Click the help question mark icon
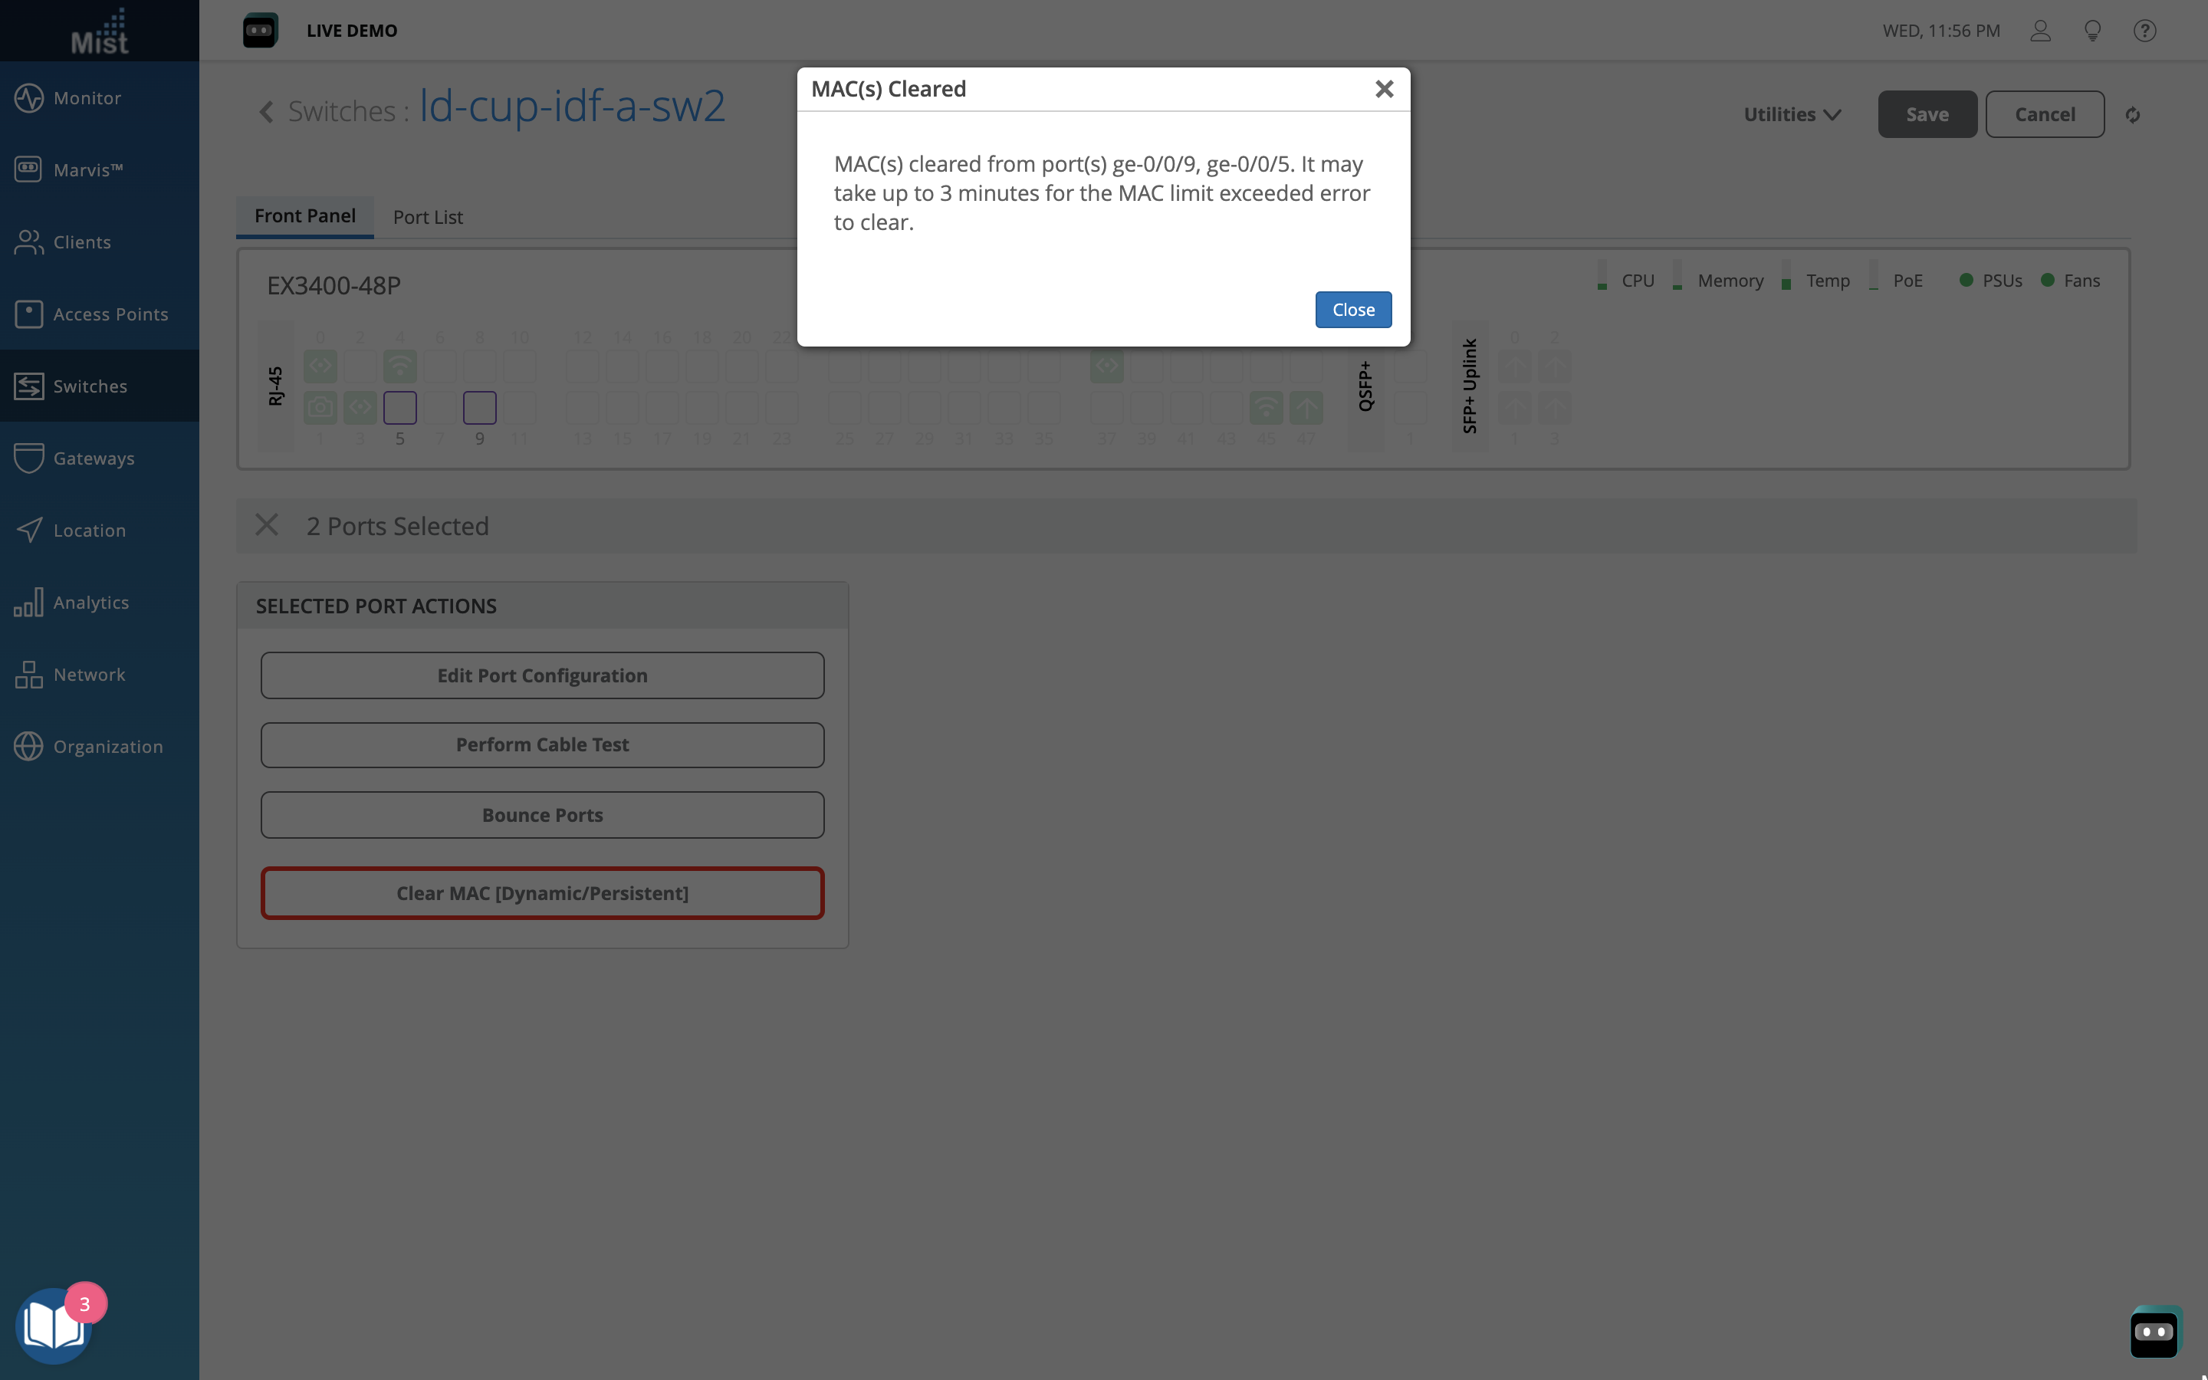The width and height of the screenshot is (2208, 1380). (2144, 31)
